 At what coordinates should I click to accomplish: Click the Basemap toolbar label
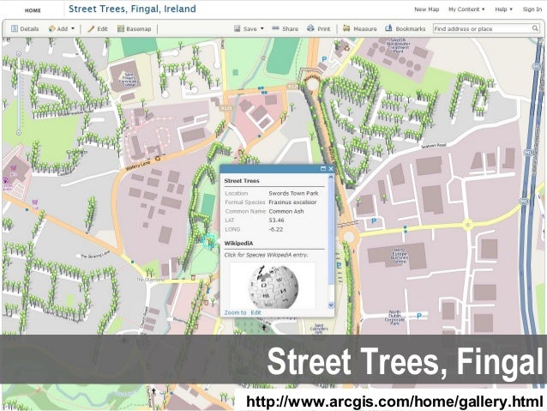pyautogui.click(x=139, y=29)
